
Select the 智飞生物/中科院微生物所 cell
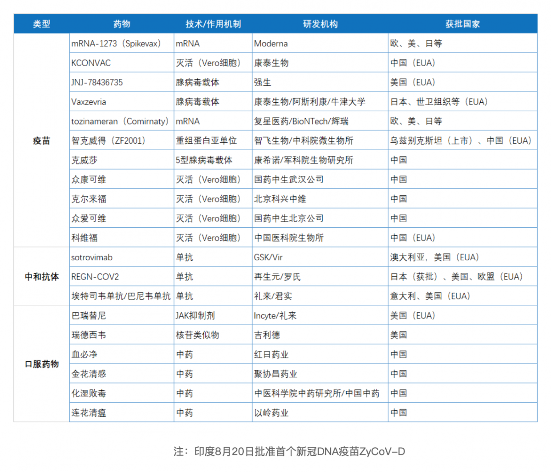pos(320,140)
